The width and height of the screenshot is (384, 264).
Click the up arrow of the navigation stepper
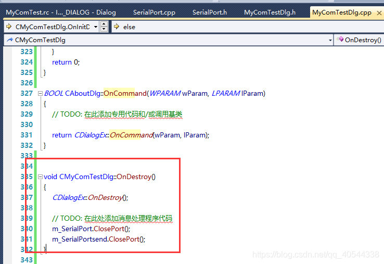pyautogui.click(x=104, y=24)
